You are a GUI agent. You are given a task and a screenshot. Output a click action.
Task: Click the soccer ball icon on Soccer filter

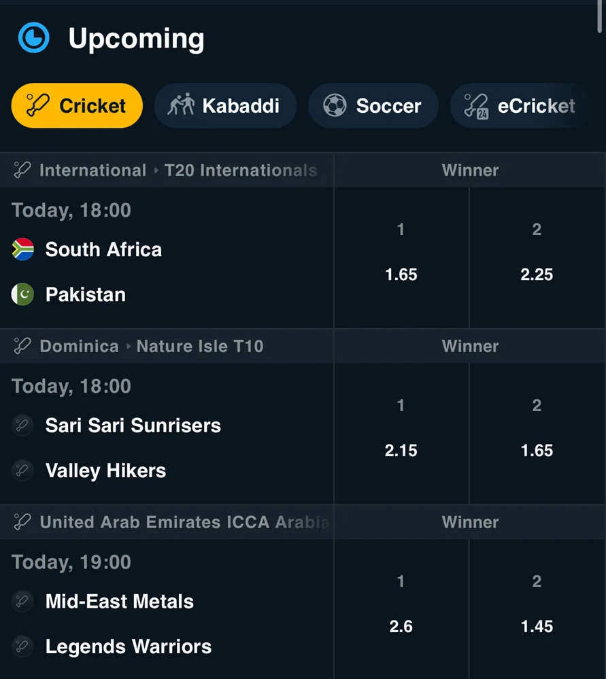[x=335, y=105]
